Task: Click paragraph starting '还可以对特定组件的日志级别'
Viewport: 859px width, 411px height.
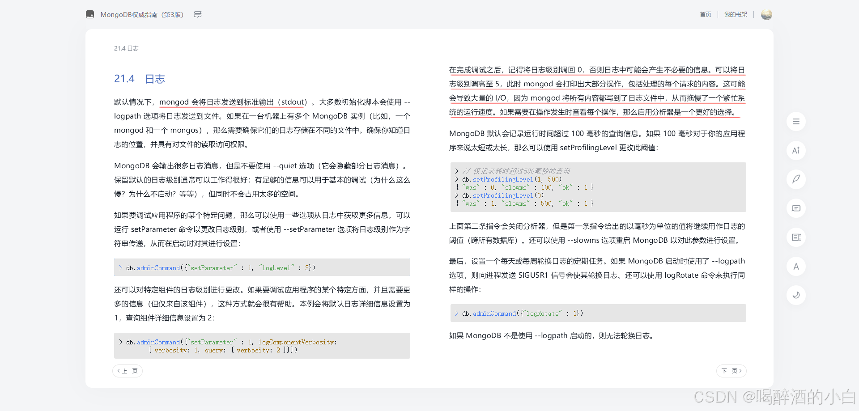Action: 262,304
